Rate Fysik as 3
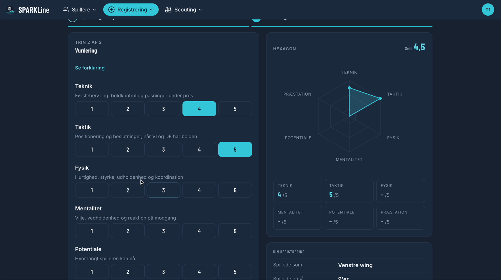Viewport: 501px width, 280px height. (163, 190)
